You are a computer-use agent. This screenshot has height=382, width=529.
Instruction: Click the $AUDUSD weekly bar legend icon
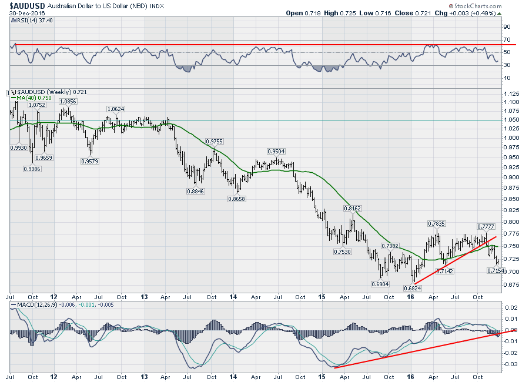(14, 92)
